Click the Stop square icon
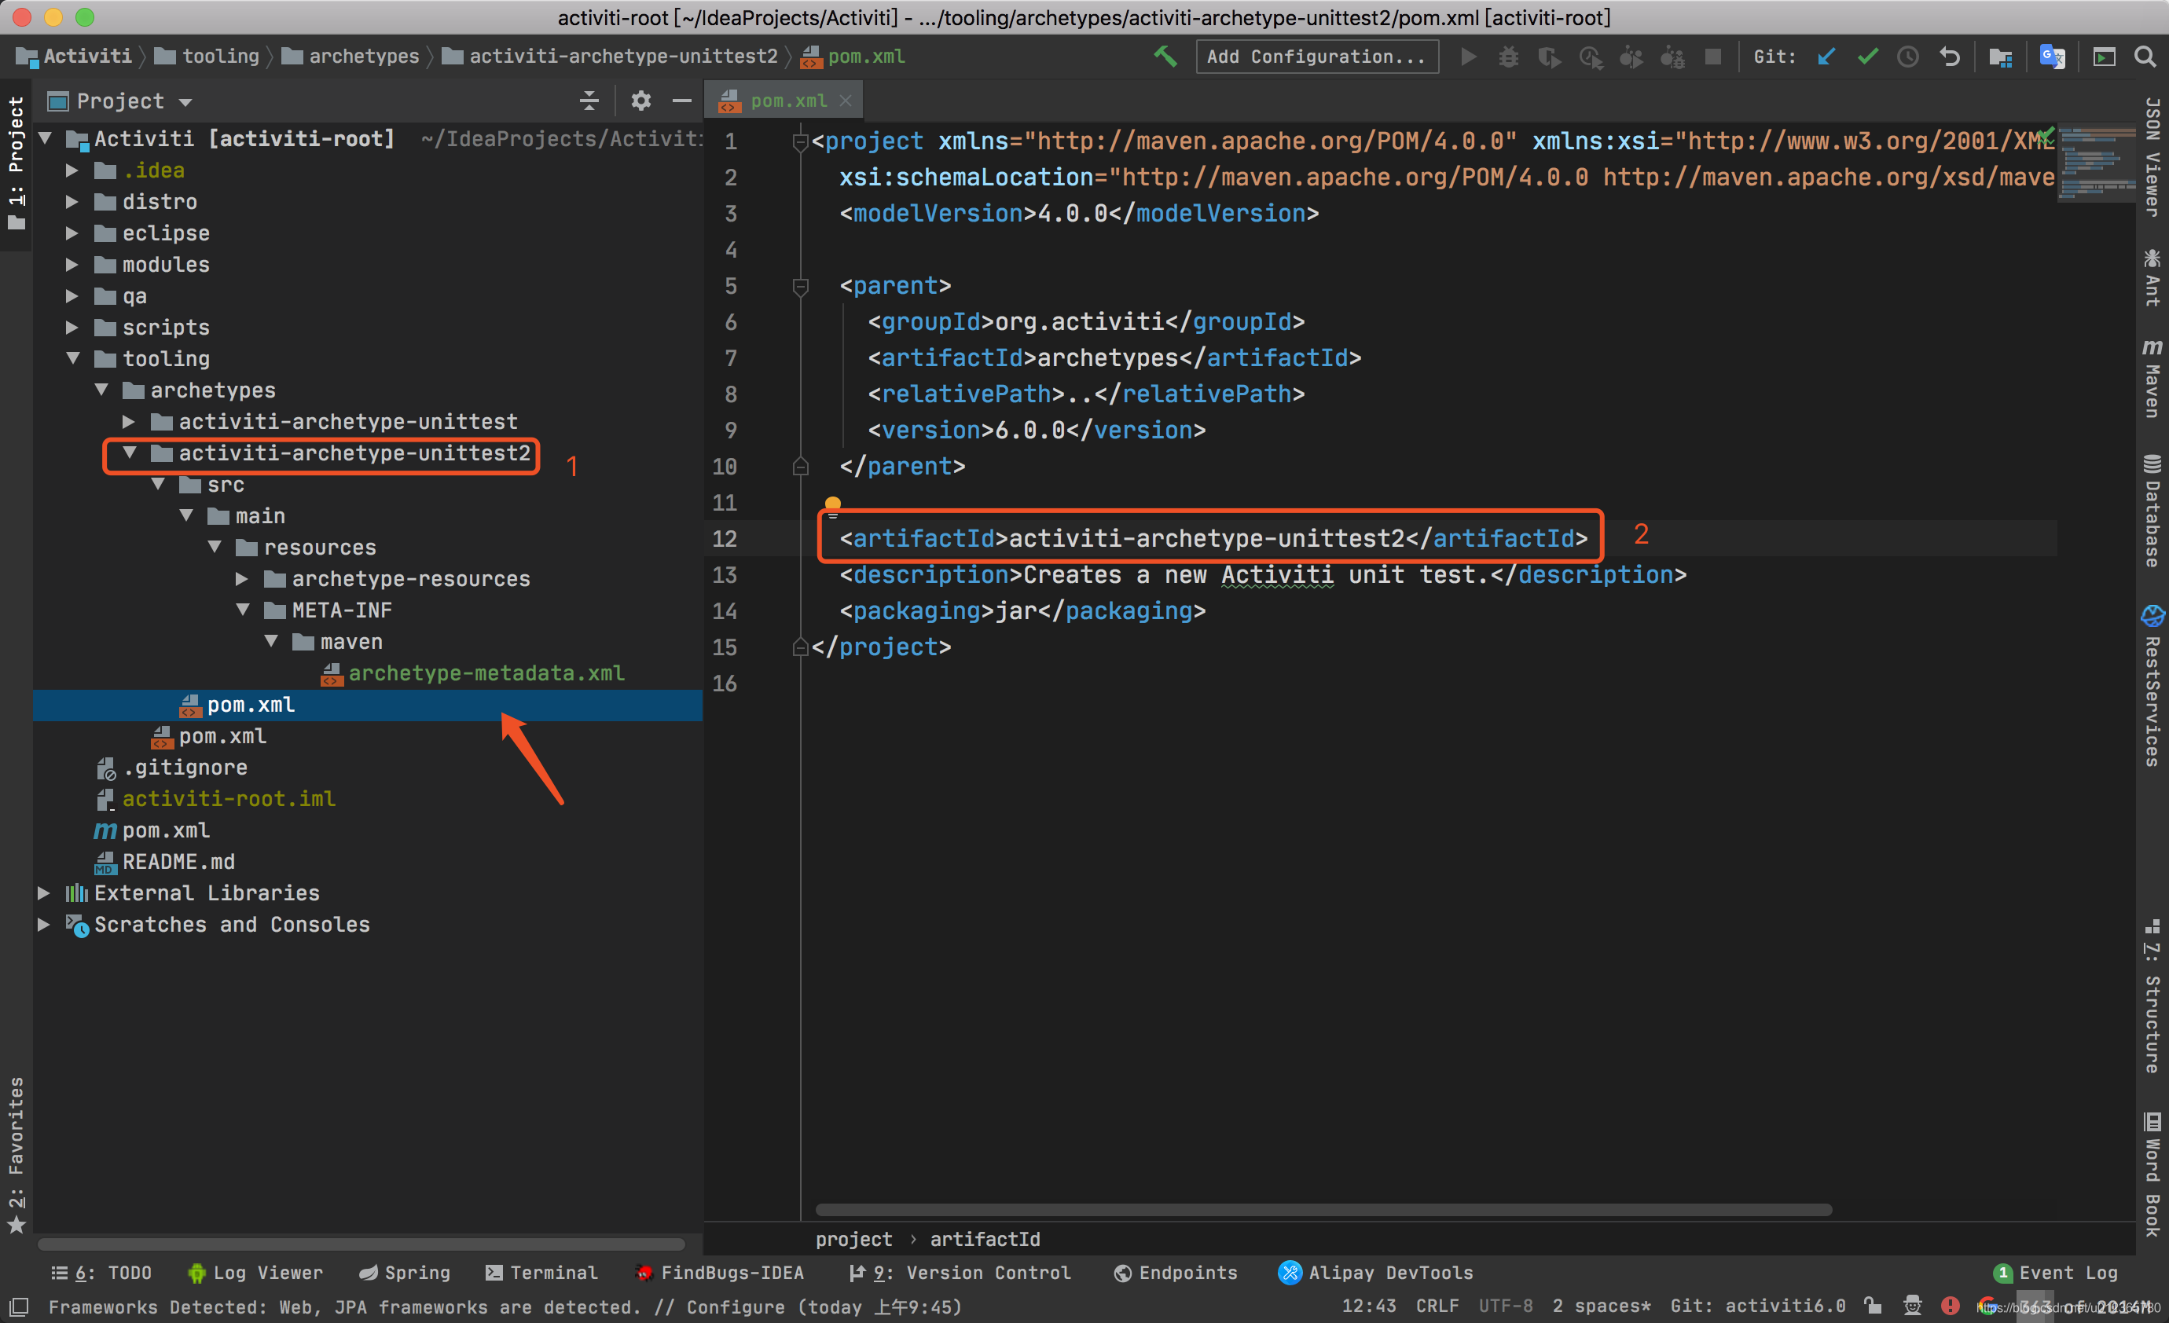Image resolution: width=2169 pixels, height=1323 pixels. (x=1712, y=57)
